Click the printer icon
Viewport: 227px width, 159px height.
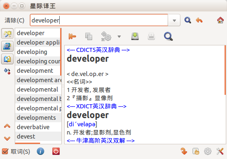(x=151, y=36)
